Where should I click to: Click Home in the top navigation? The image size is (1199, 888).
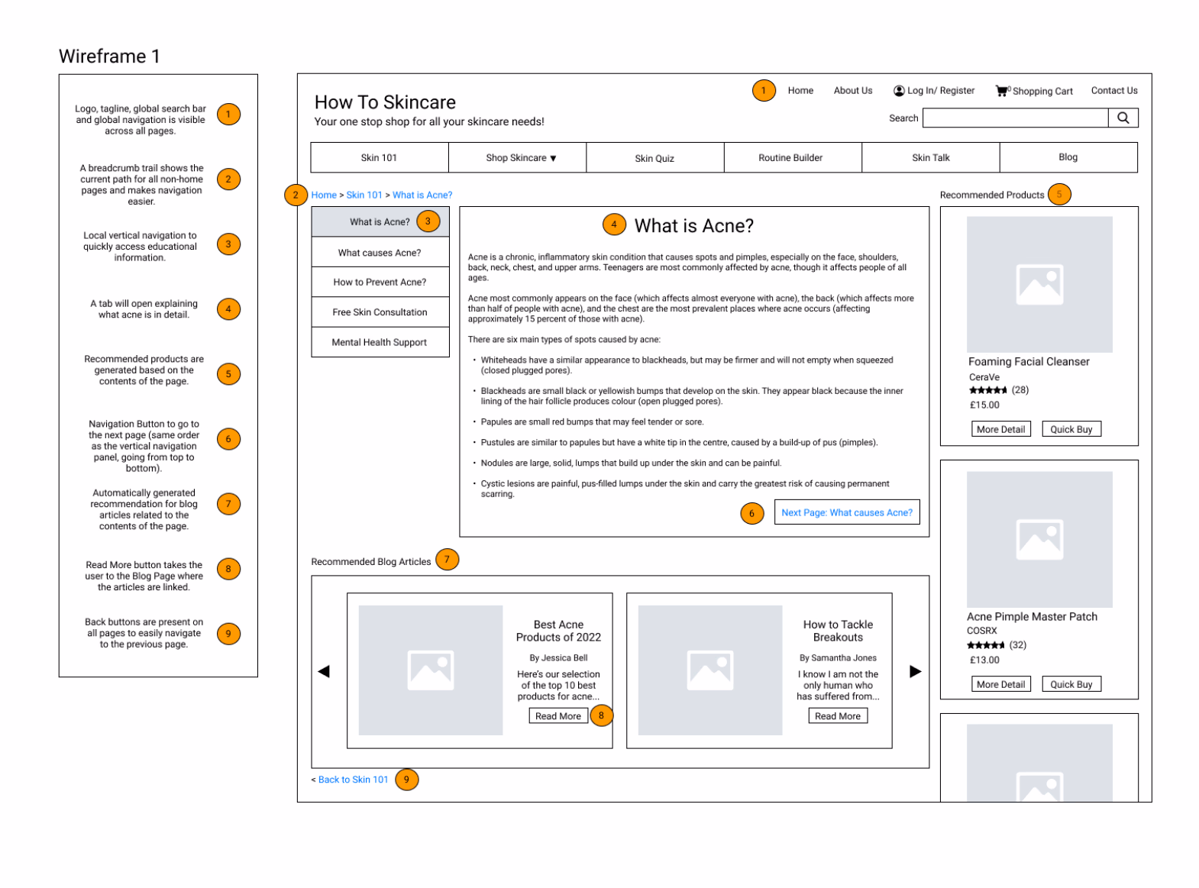(800, 91)
